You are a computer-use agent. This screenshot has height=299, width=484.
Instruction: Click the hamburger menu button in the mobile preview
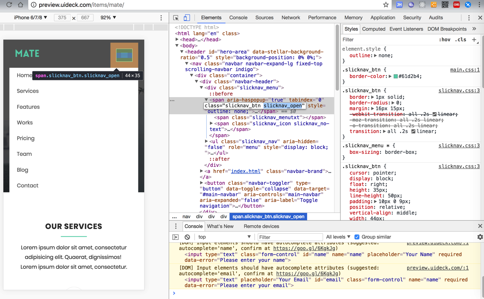pos(124,55)
